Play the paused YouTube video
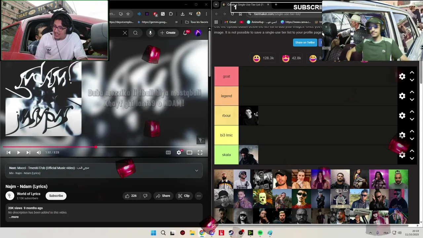This screenshot has height=238, width=423. [19, 152]
